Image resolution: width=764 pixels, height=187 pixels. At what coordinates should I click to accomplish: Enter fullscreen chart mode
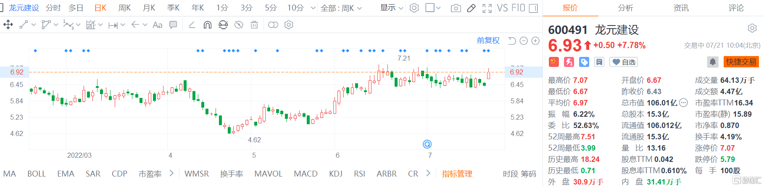[x=487, y=8]
